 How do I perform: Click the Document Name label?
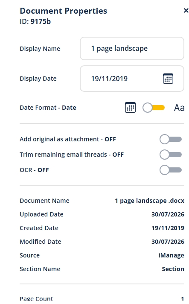(x=44, y=201)
